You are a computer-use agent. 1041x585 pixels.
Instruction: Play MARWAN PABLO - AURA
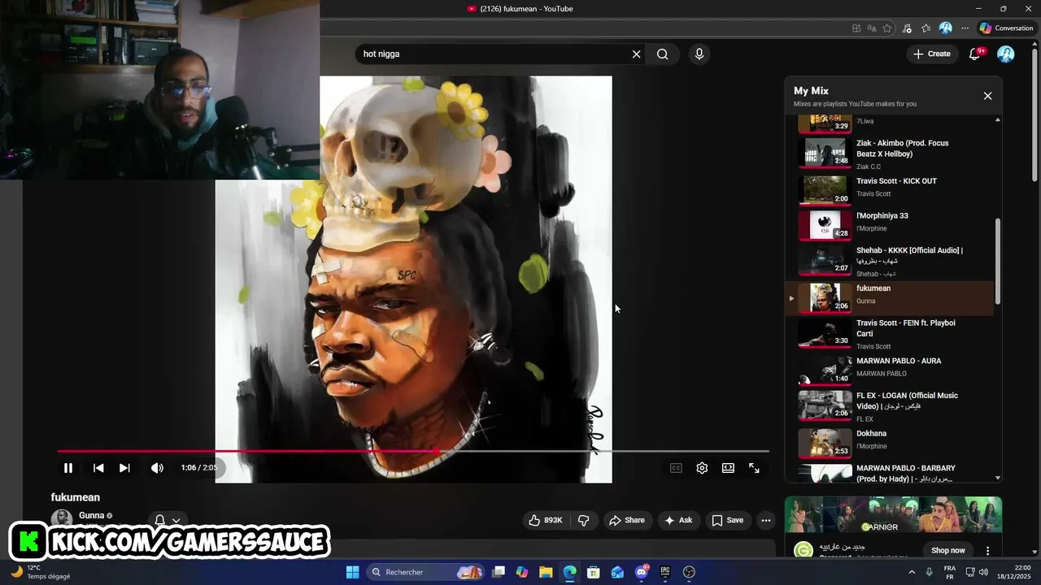(x=891, y=369)
